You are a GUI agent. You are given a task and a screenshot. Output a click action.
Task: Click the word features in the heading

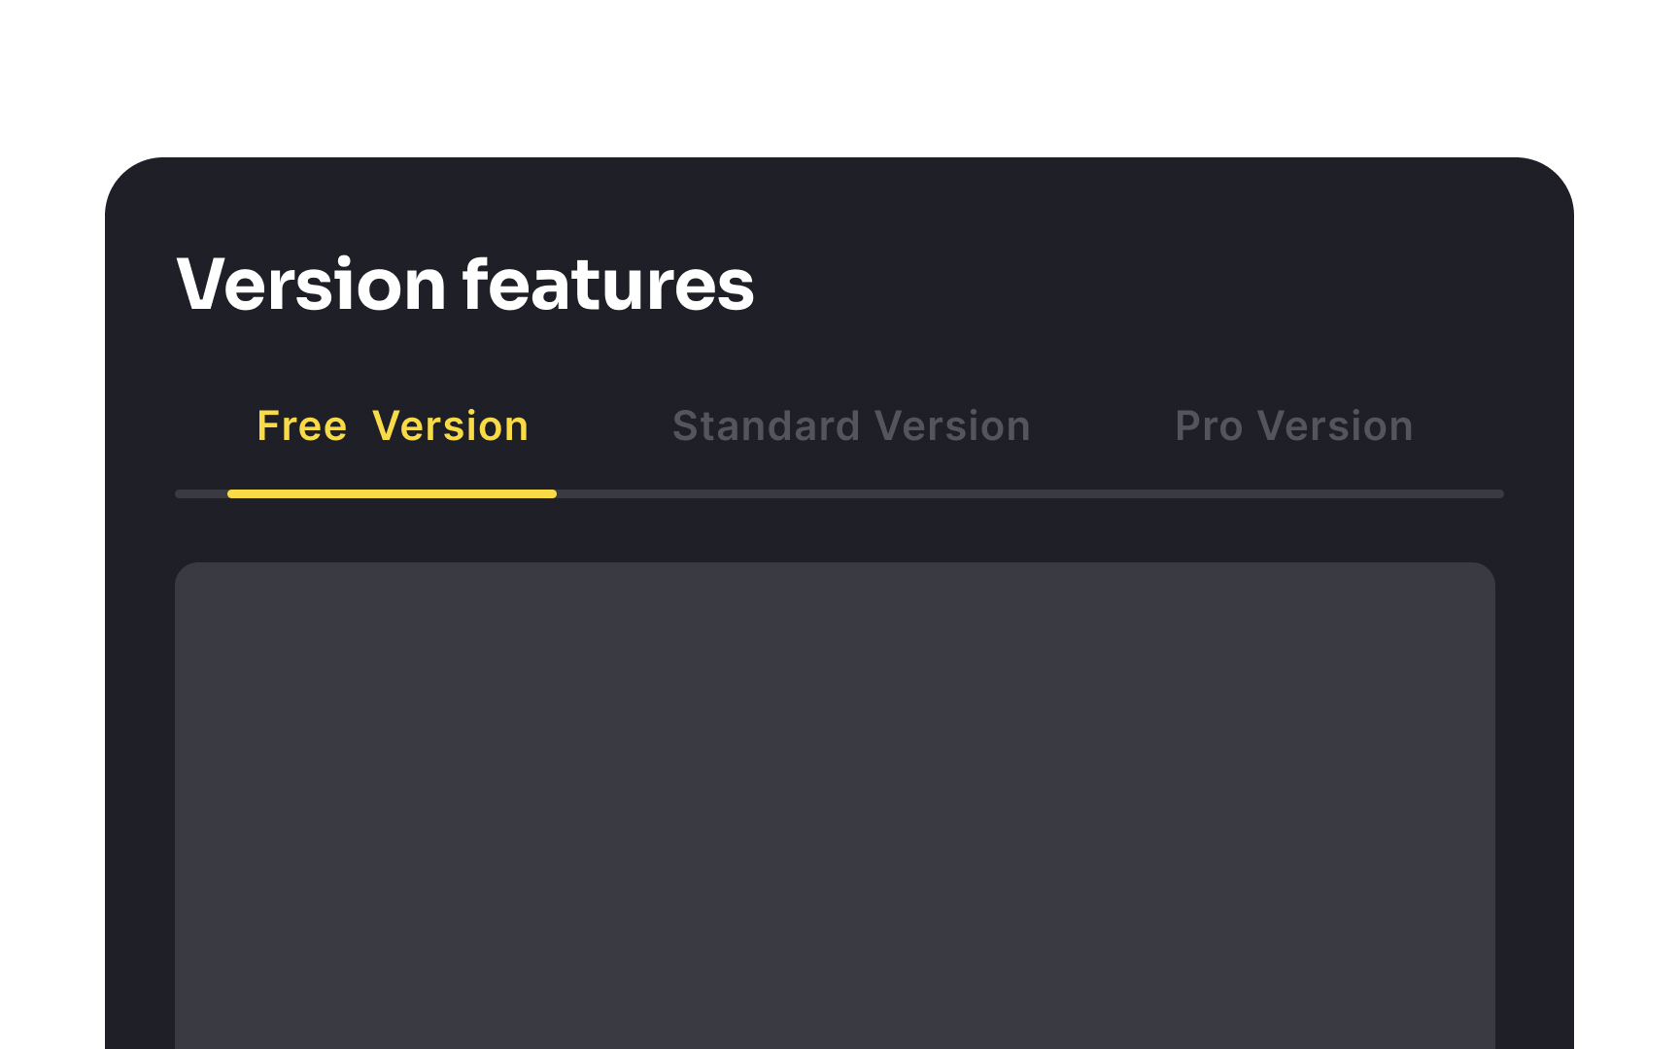pyautogui.click(x=607, y=285)
